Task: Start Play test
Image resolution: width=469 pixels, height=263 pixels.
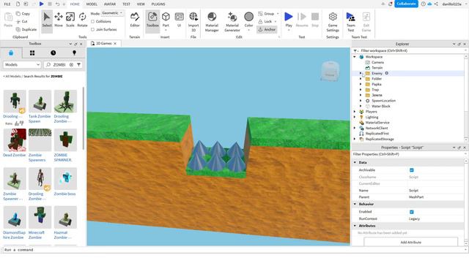Action: (289, 20)
